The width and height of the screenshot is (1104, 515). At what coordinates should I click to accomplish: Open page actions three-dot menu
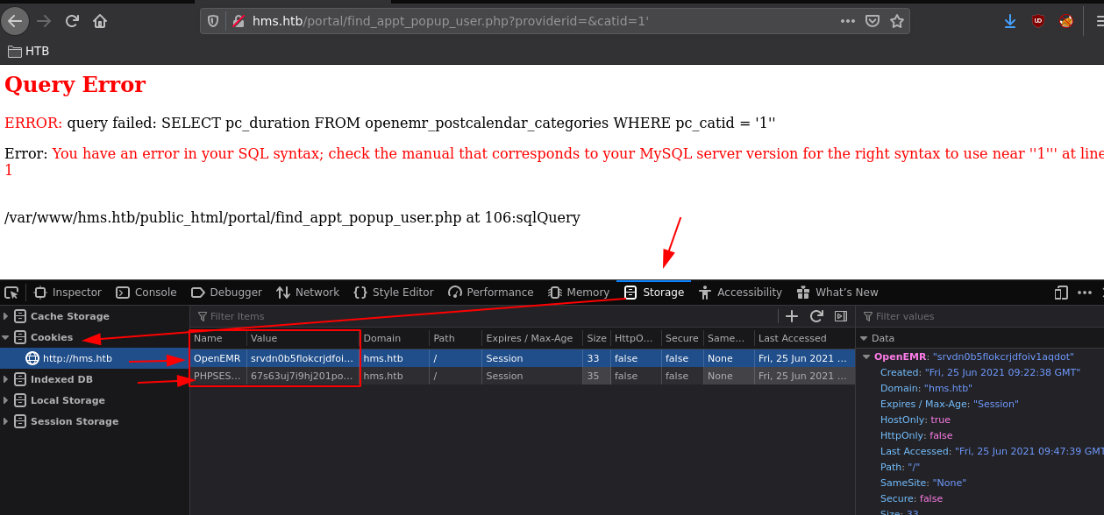click(847, 21)
